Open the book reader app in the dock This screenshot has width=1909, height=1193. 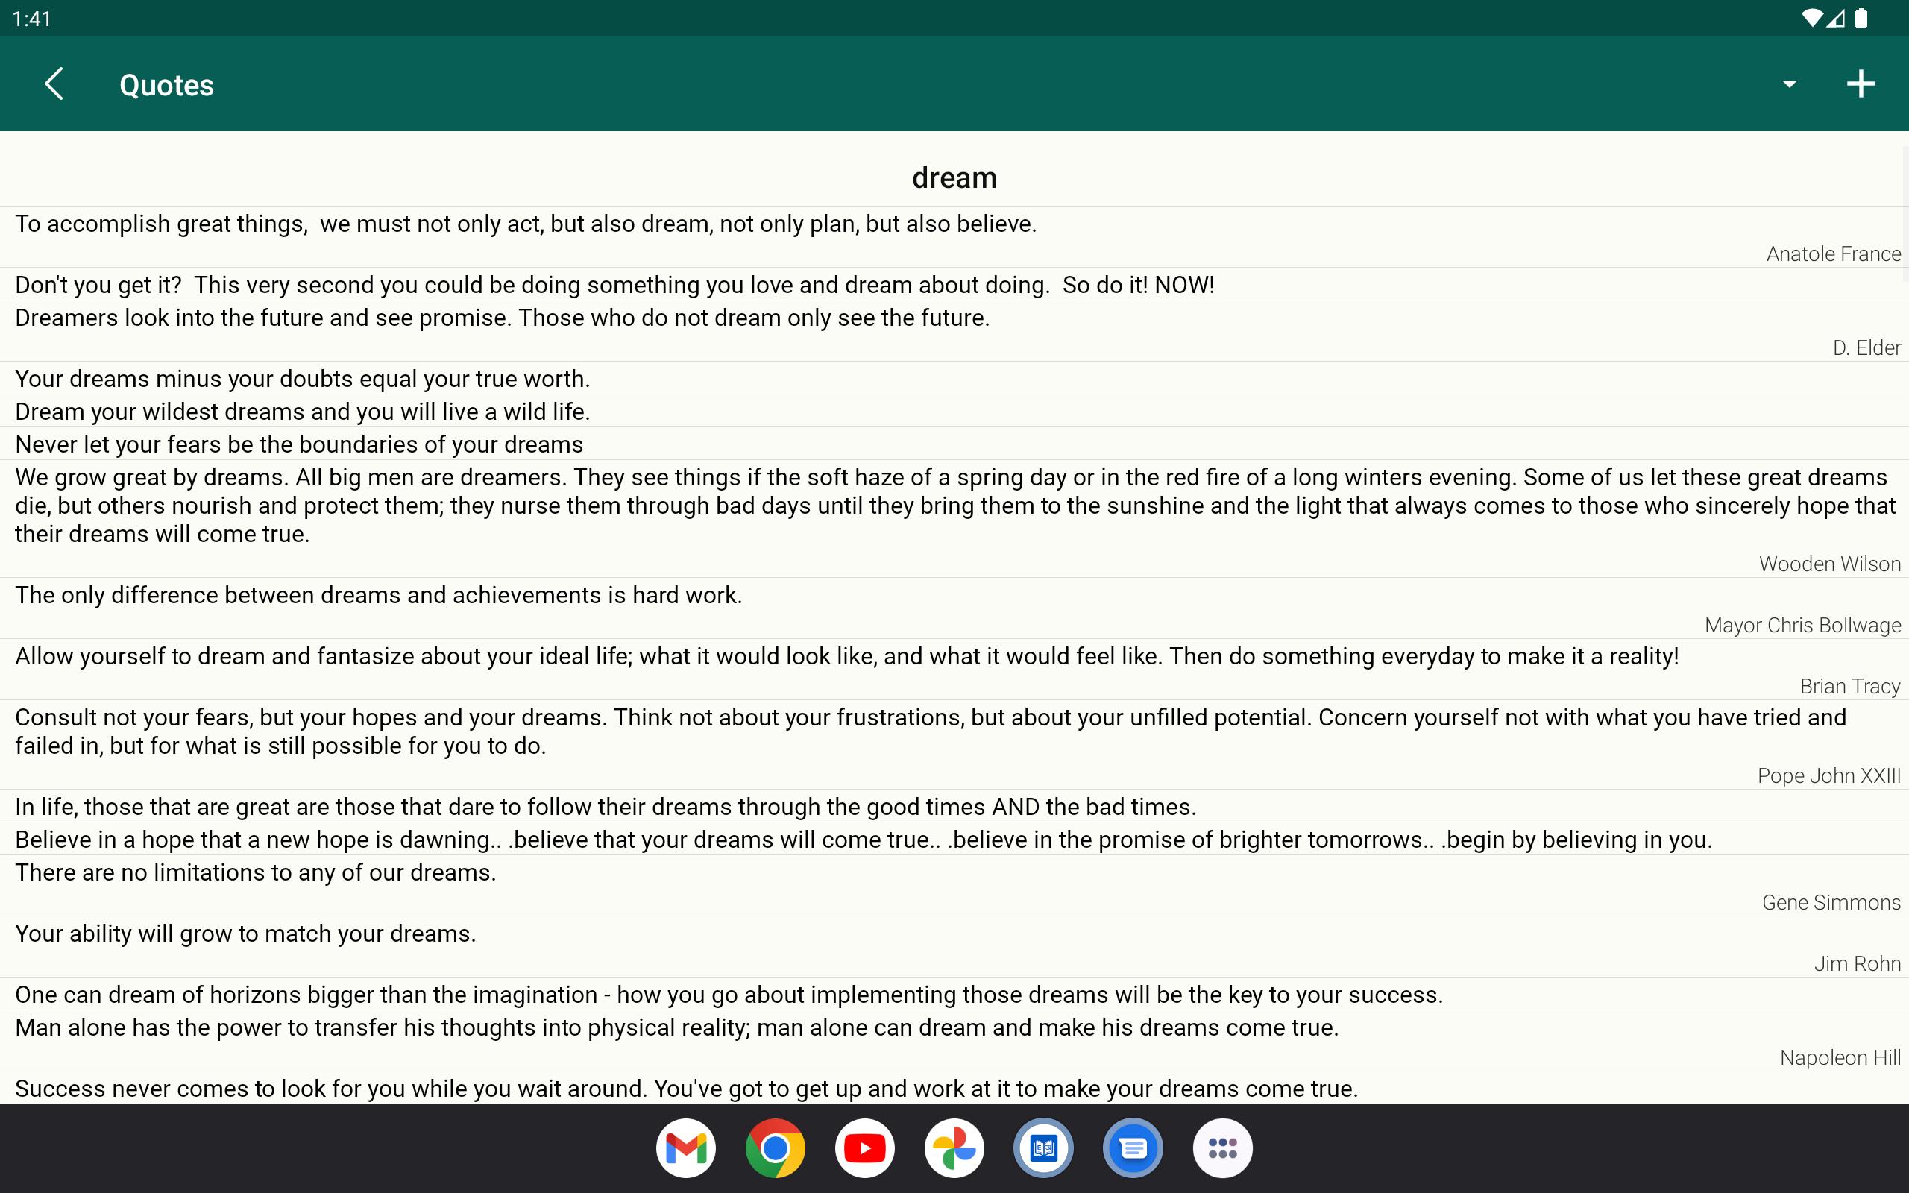pos(1044,1148)
